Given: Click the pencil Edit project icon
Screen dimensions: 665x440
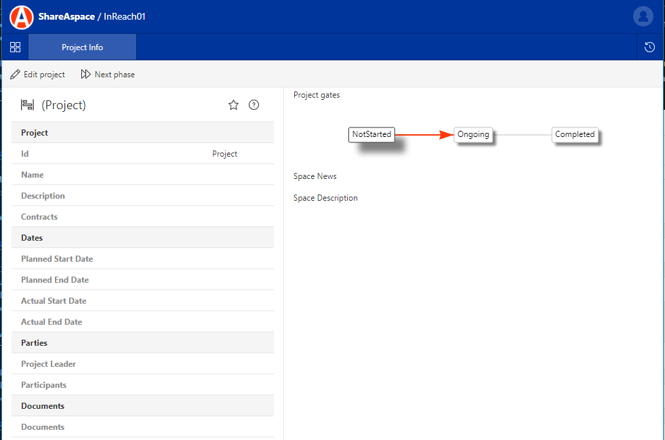Looking at the screenshot, I should [x=15, y=75].
